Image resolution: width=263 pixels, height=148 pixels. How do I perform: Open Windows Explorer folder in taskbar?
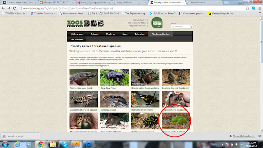(53, 144)
